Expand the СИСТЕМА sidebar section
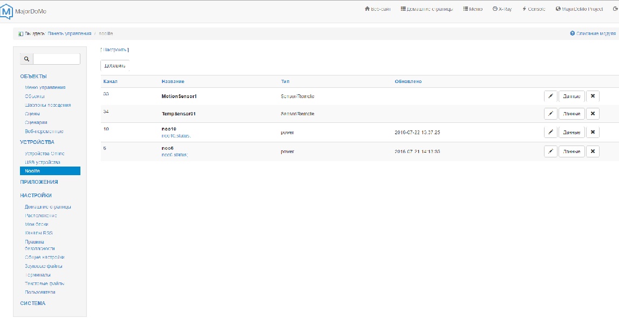Image resolution: width=619 pixels, height=318 pixels. [33, 303]
